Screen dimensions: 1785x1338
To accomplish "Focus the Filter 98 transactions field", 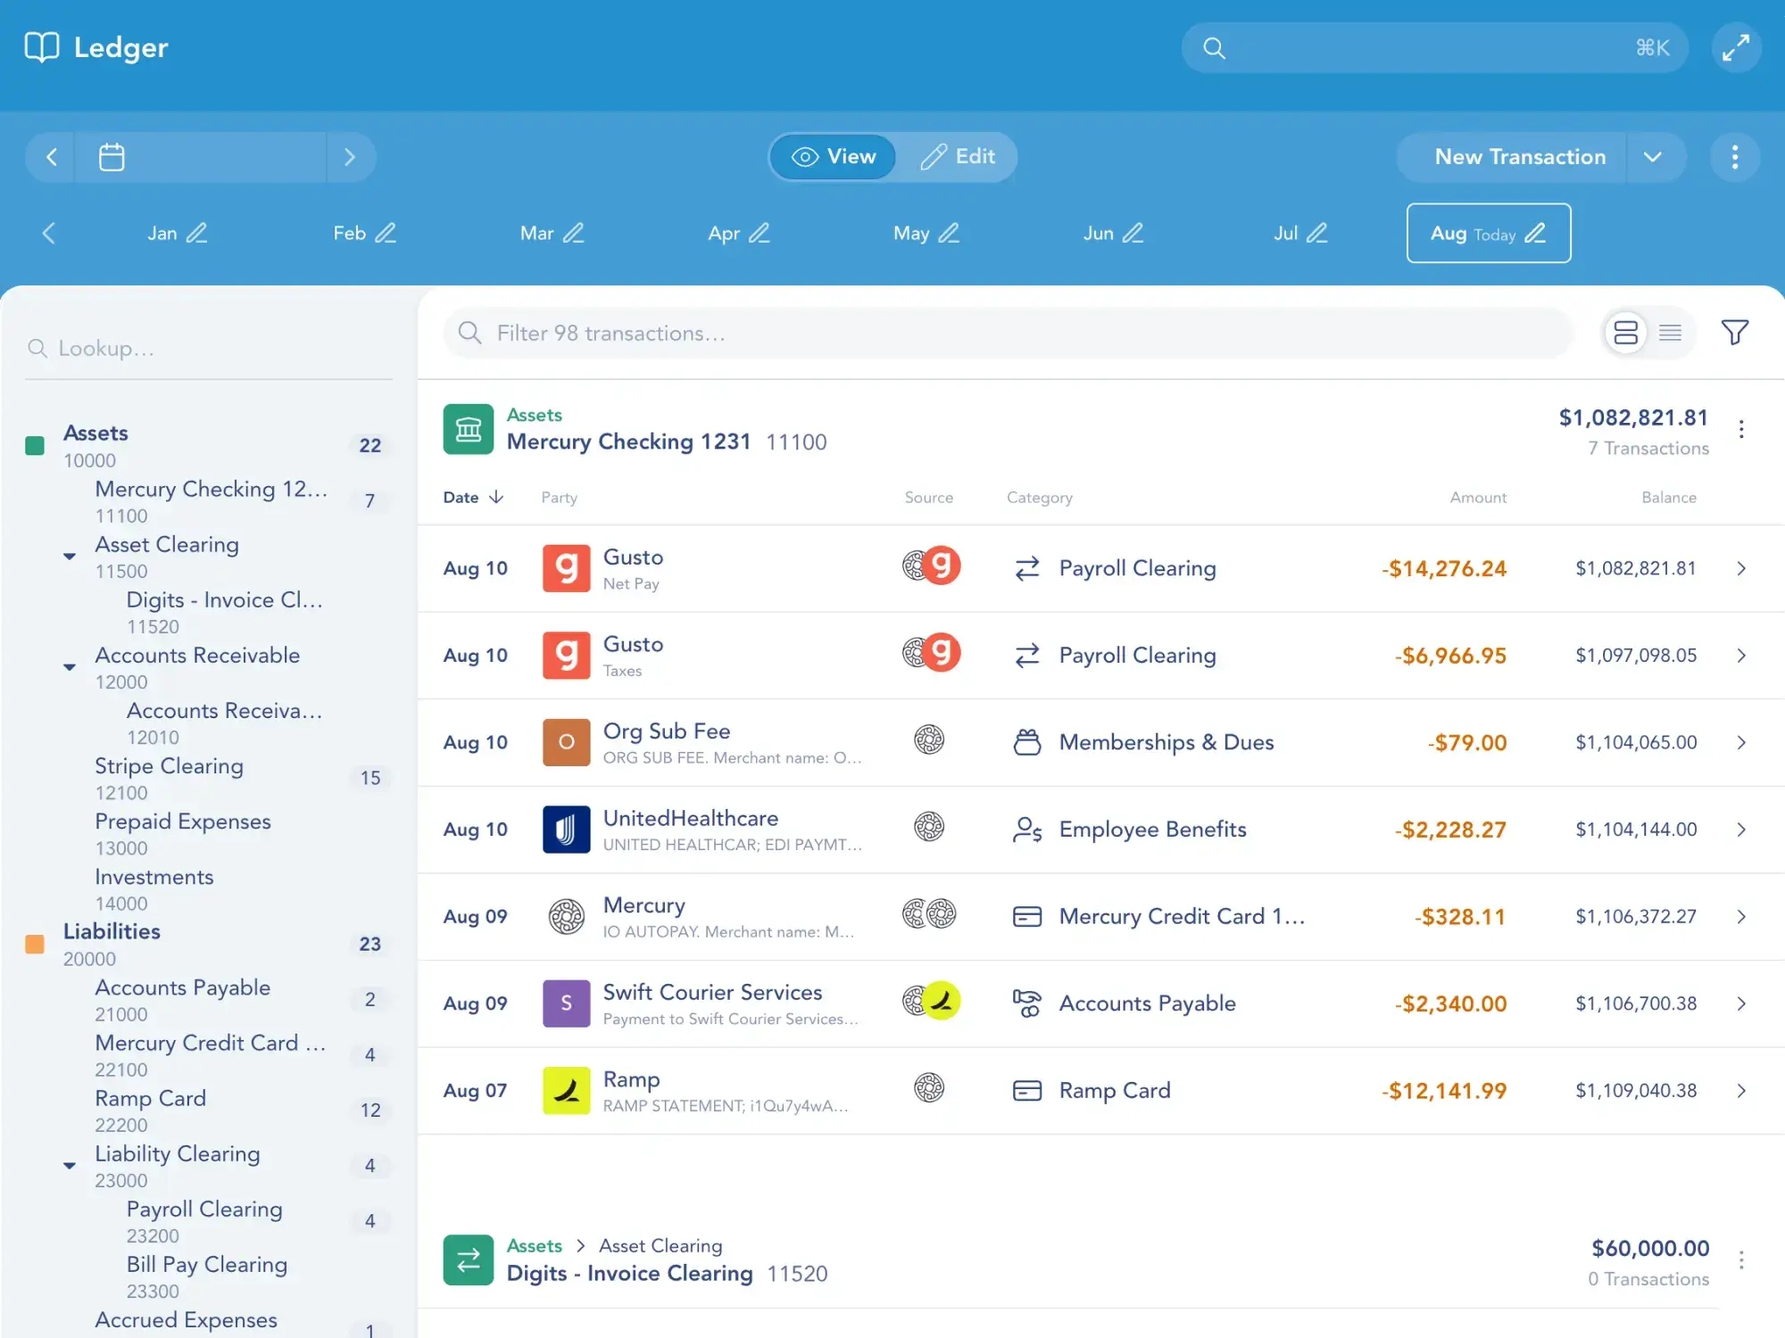I will click(x=1007, y=333).
